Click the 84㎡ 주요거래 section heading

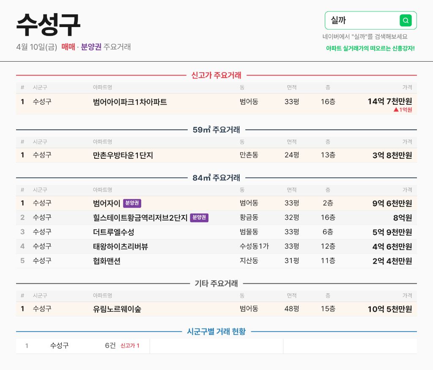(216, 178)
